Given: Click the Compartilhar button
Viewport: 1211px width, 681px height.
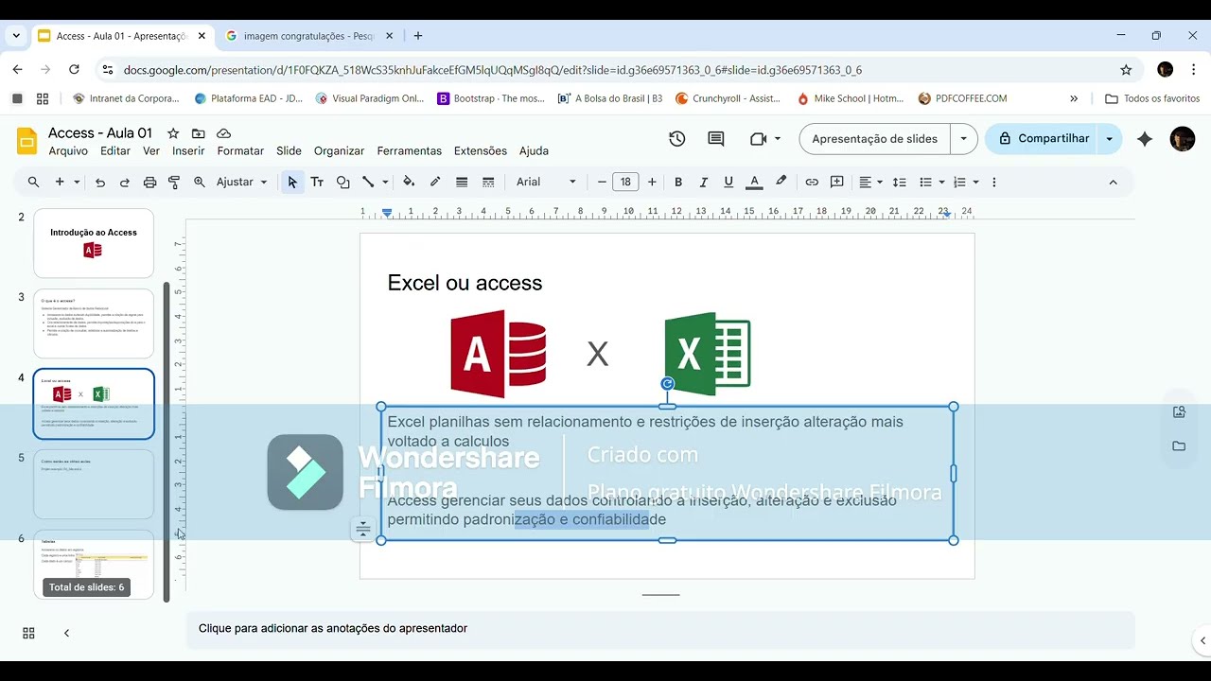Looking at the screenshot, I should click(x=1043, y=139).
